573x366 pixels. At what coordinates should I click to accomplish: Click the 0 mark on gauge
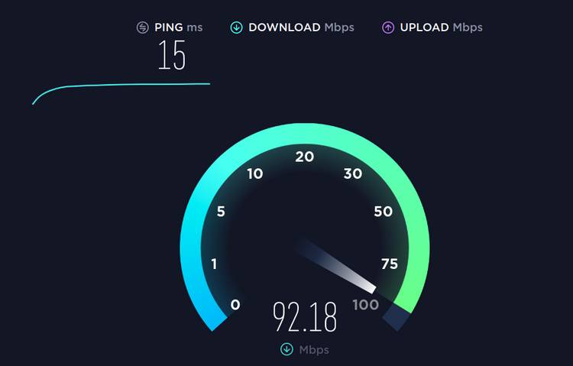click(235, 305)
